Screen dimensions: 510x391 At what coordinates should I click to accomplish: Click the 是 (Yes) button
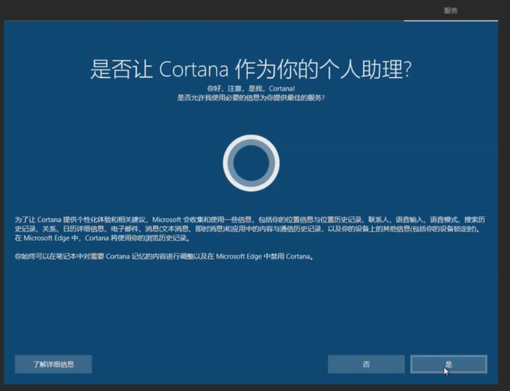(449, 364)
